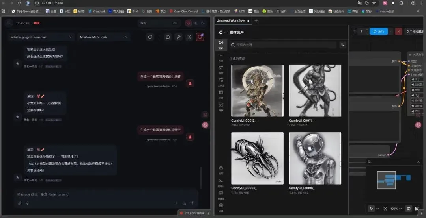Open the webchat:g agent main session dropdown

pos(41,37)
